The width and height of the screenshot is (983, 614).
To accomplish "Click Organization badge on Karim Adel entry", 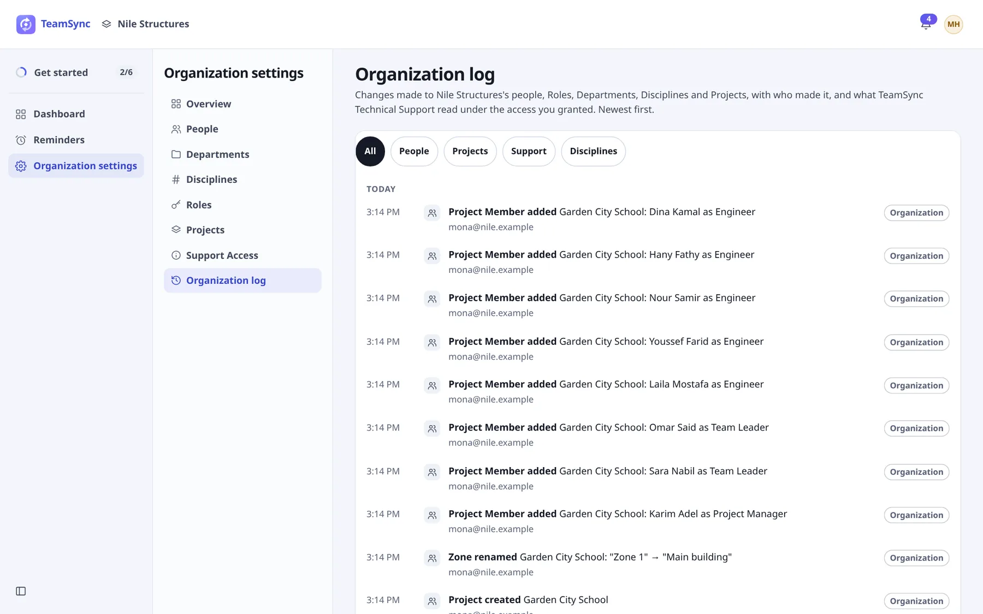I will [916, 515].
